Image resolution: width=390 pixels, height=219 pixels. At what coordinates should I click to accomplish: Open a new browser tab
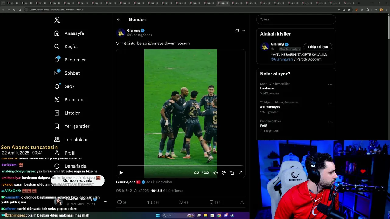coord(359,3)
